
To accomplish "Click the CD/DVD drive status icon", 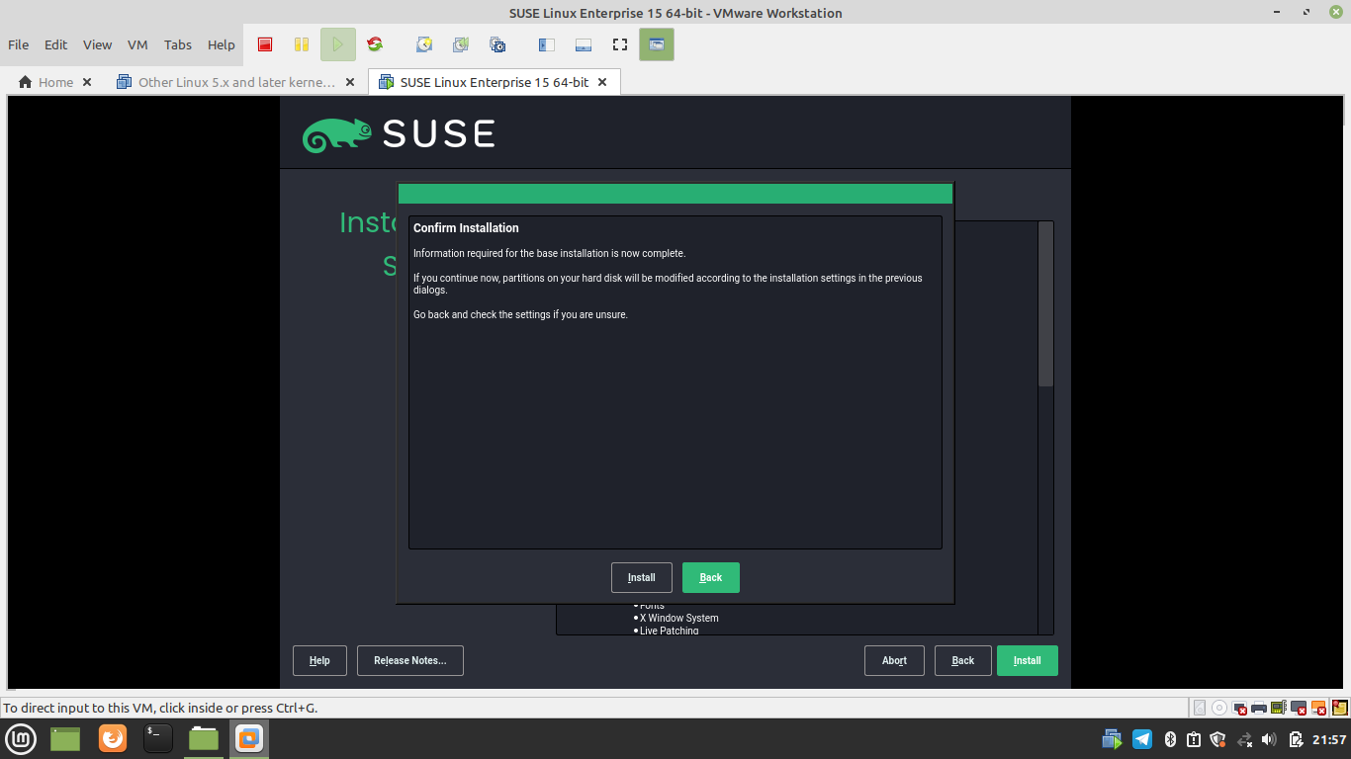I will [x=1219, y=708].
